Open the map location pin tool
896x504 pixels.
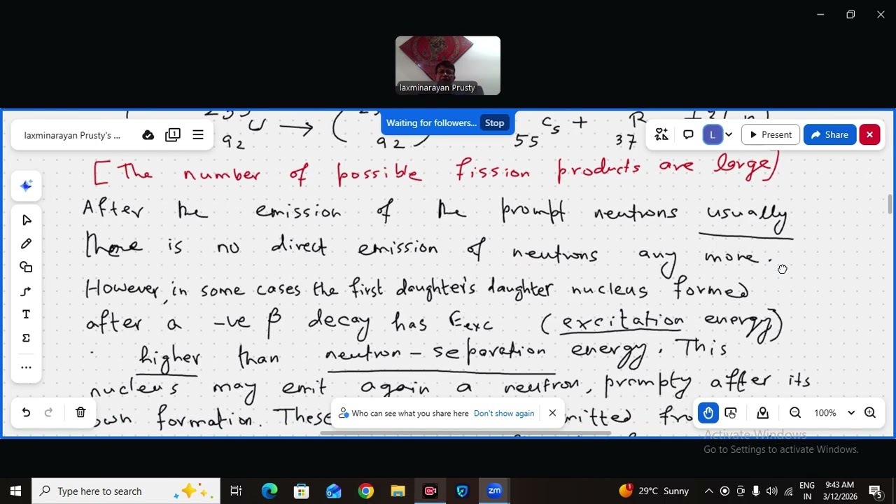(x=763, y=413)
